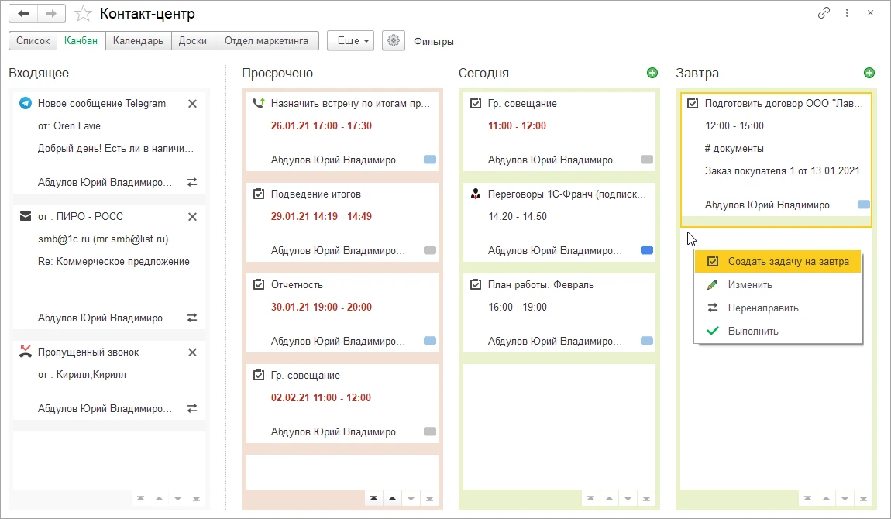The image size is (891, 519).
Task: Open the settings gear in toolbar
Action: click(394, 41)
